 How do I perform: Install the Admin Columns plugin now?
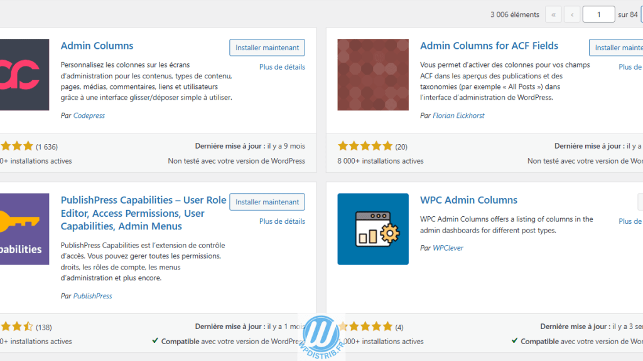click(267, 48)
